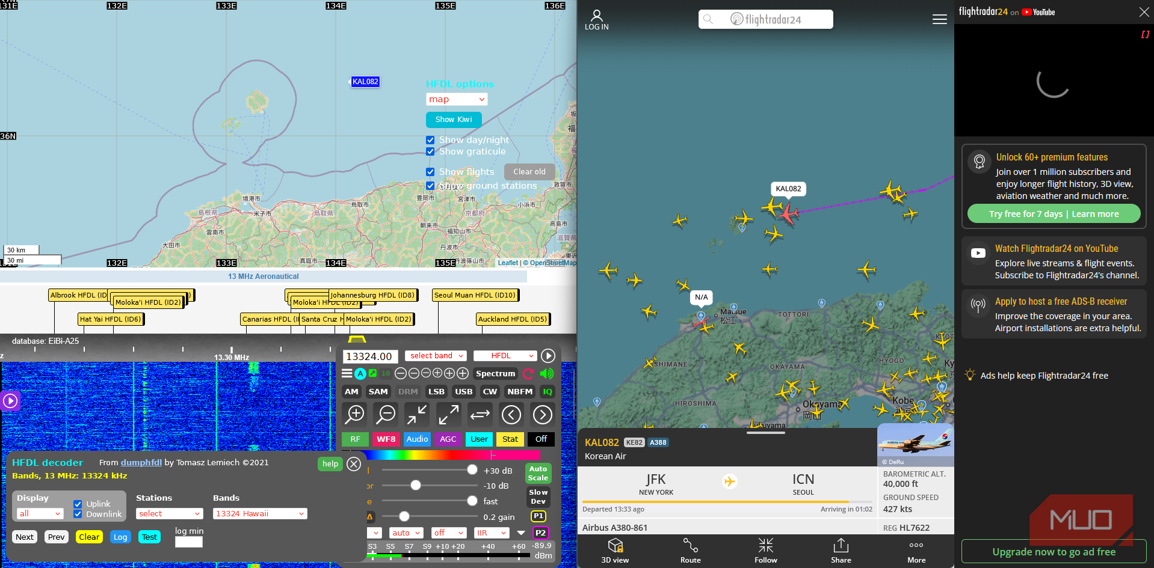Switch to the RF tab

click(355, 439)
